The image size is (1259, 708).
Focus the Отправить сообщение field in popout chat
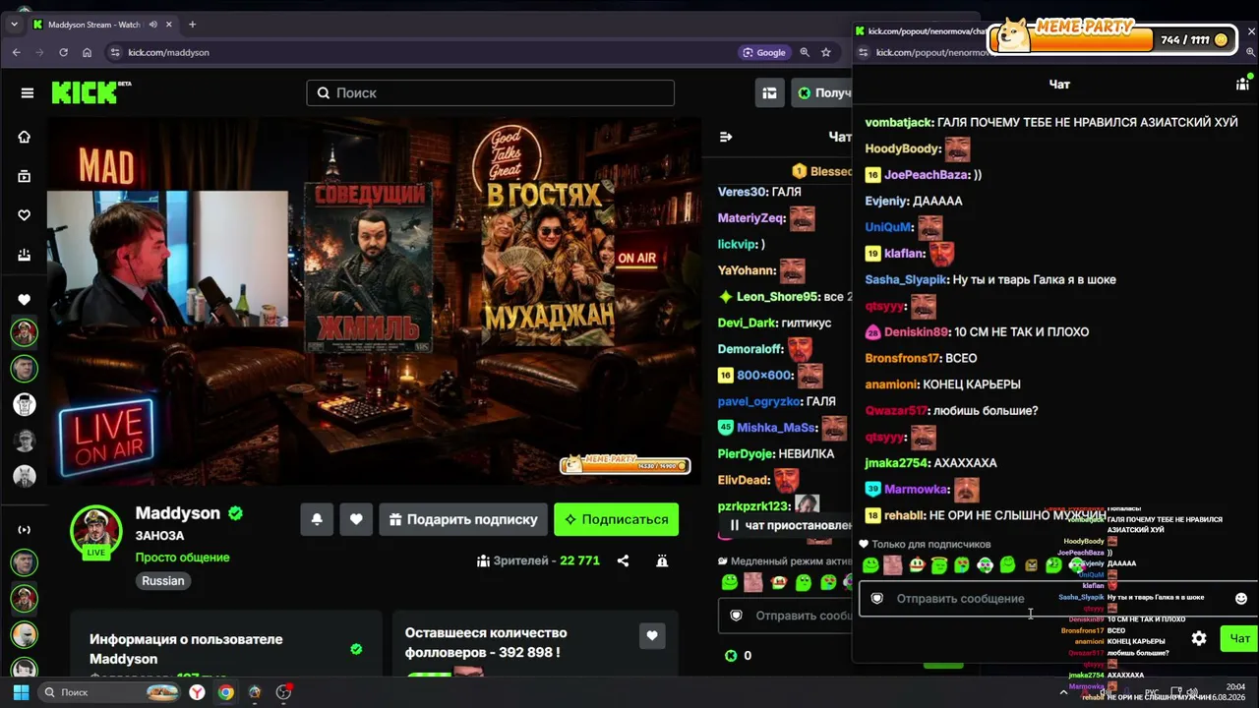coord(1057,598)
